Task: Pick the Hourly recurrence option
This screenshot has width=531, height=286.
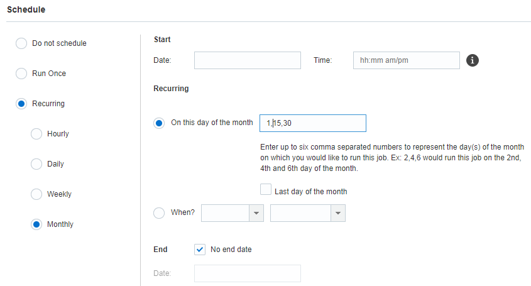Action: click(x=36, y=134)
